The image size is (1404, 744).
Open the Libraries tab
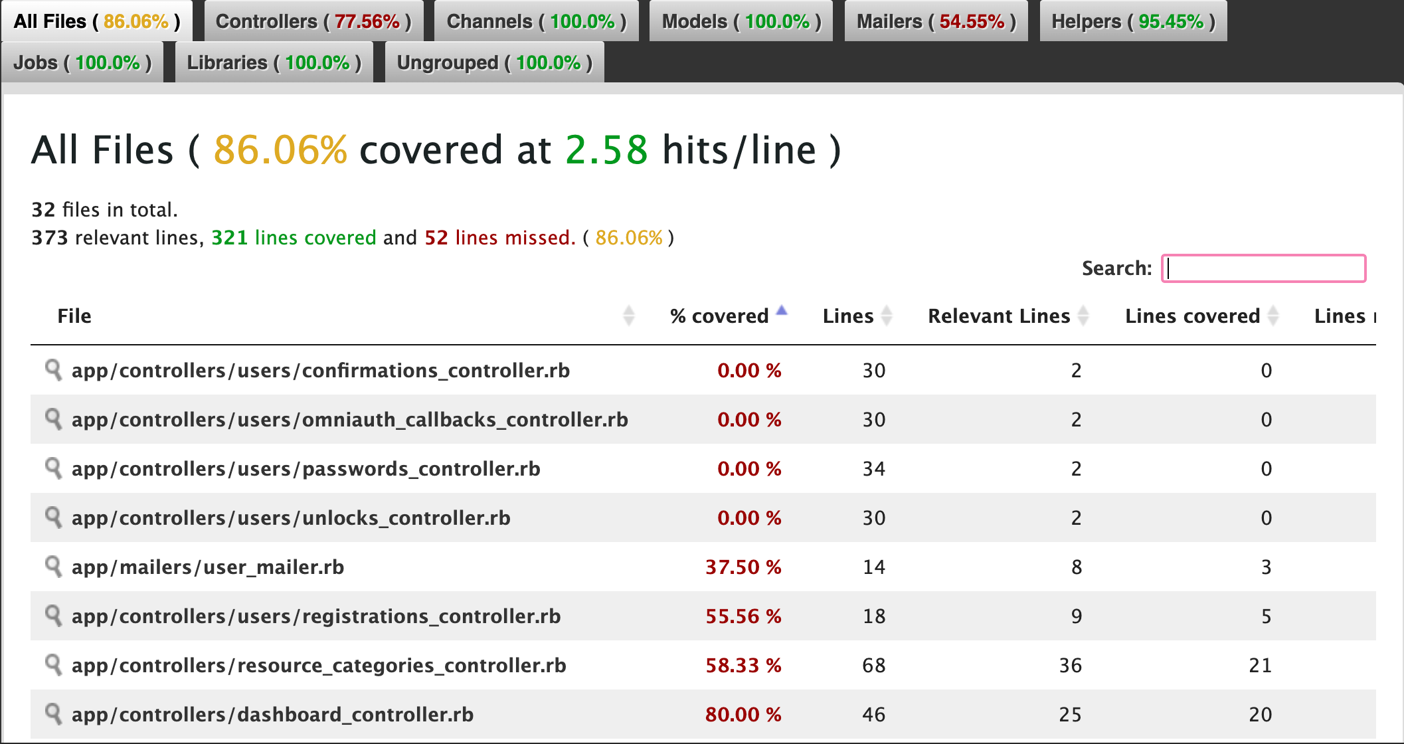pos(274,62)
